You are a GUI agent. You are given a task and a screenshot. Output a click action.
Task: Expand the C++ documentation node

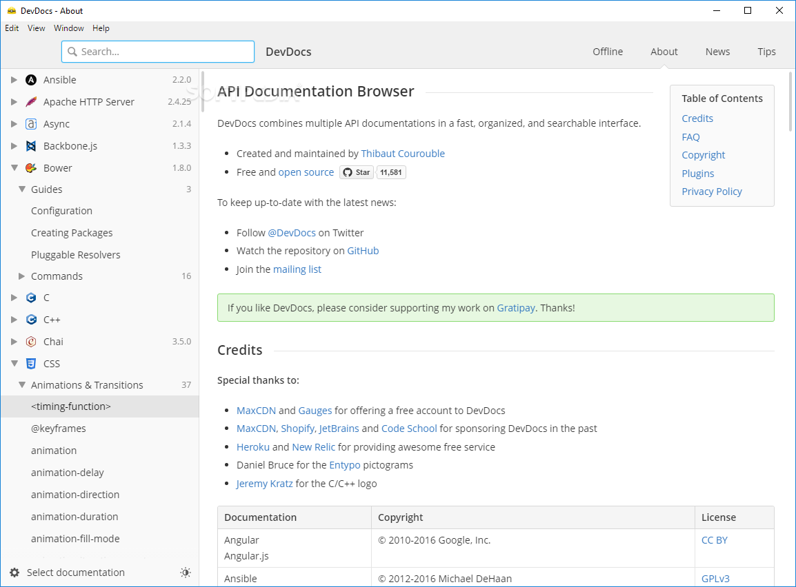pyautogui.click(x=14, y=320)
